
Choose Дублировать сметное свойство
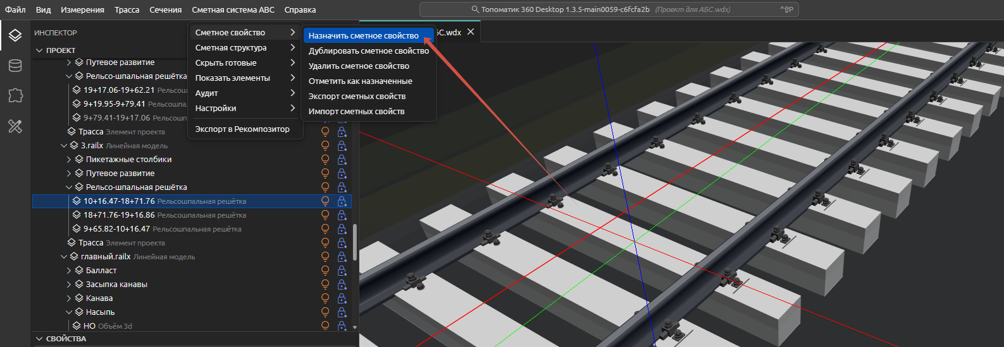click(x=369, y=51)
